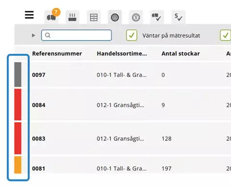Select the log cross-section rings tab

click(115, 17)
